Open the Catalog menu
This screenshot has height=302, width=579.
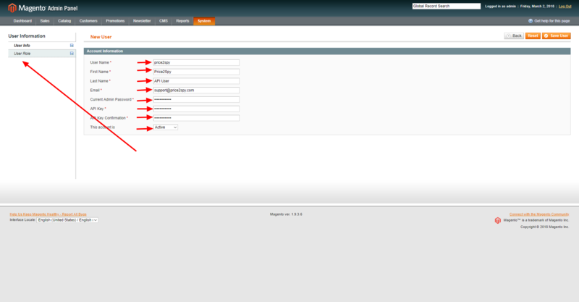click(64, 21)
